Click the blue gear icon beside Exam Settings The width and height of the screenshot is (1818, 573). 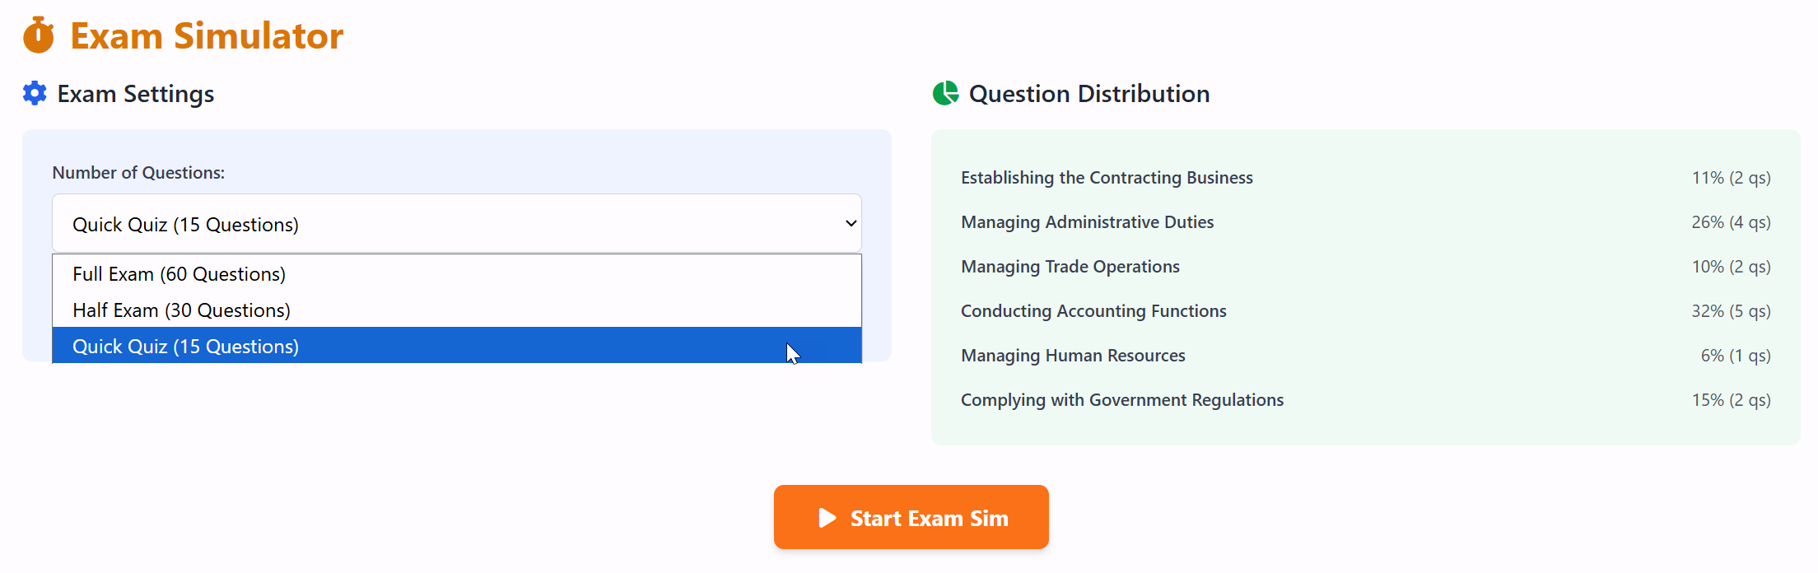coord(34,93)
